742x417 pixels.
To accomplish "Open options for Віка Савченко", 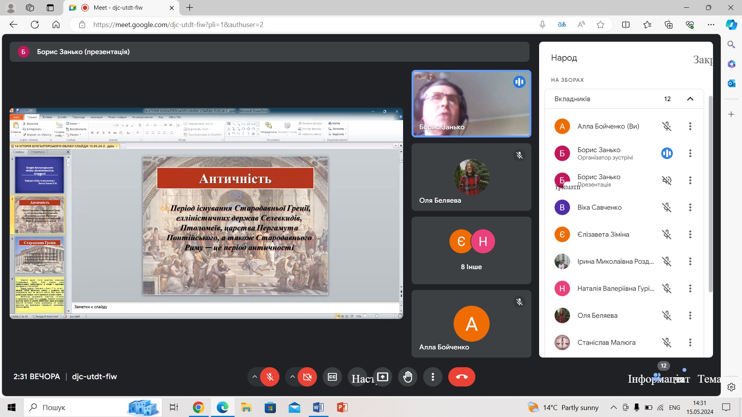I will point(690,207).
